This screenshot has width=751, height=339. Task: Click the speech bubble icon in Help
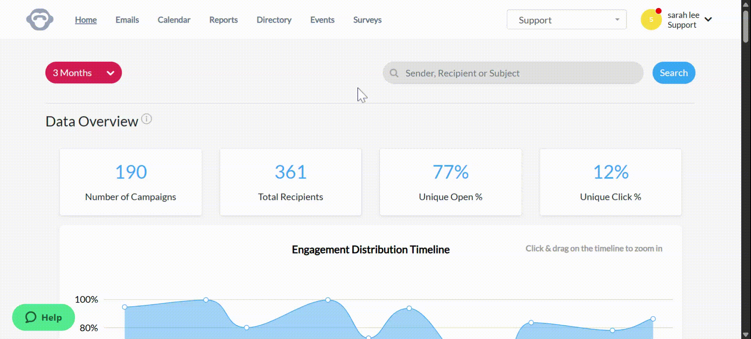click(x=31, y=317)
